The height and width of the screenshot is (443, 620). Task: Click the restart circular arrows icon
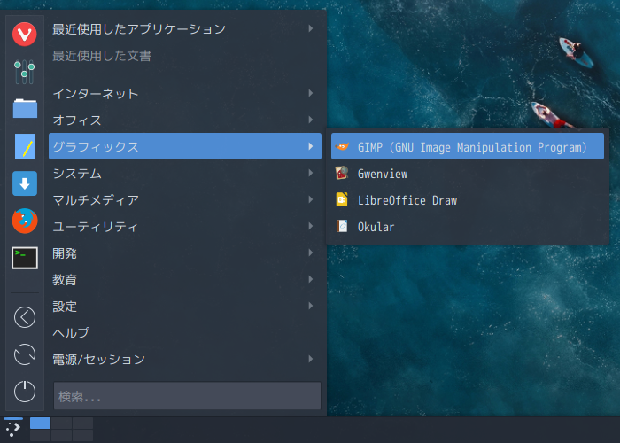click(25, 354)
